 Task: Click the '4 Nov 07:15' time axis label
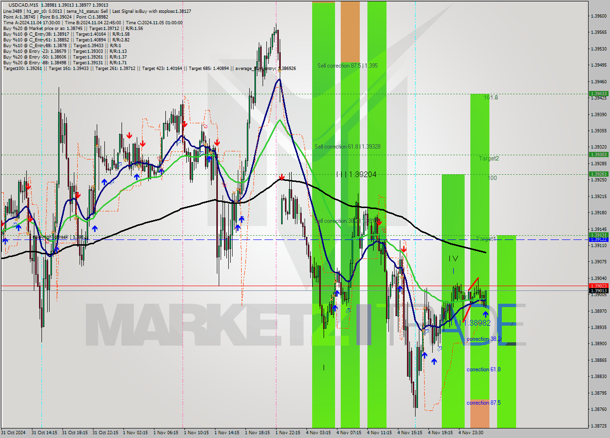pyautogui.click(x=349, y=433)
